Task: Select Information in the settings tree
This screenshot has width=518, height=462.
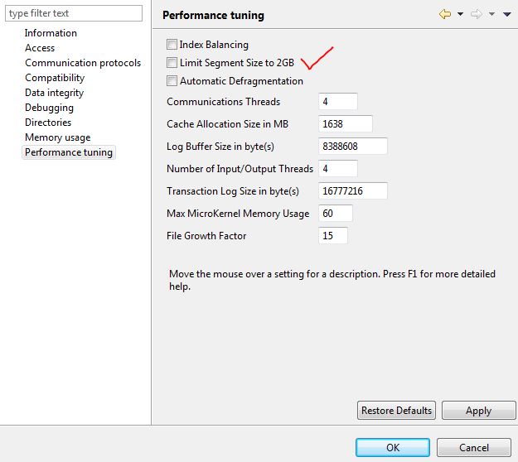Action: [x=51, y=33]
